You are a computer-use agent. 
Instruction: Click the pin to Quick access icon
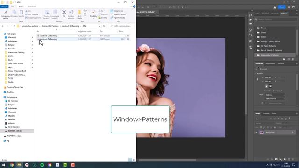point(6,13)
